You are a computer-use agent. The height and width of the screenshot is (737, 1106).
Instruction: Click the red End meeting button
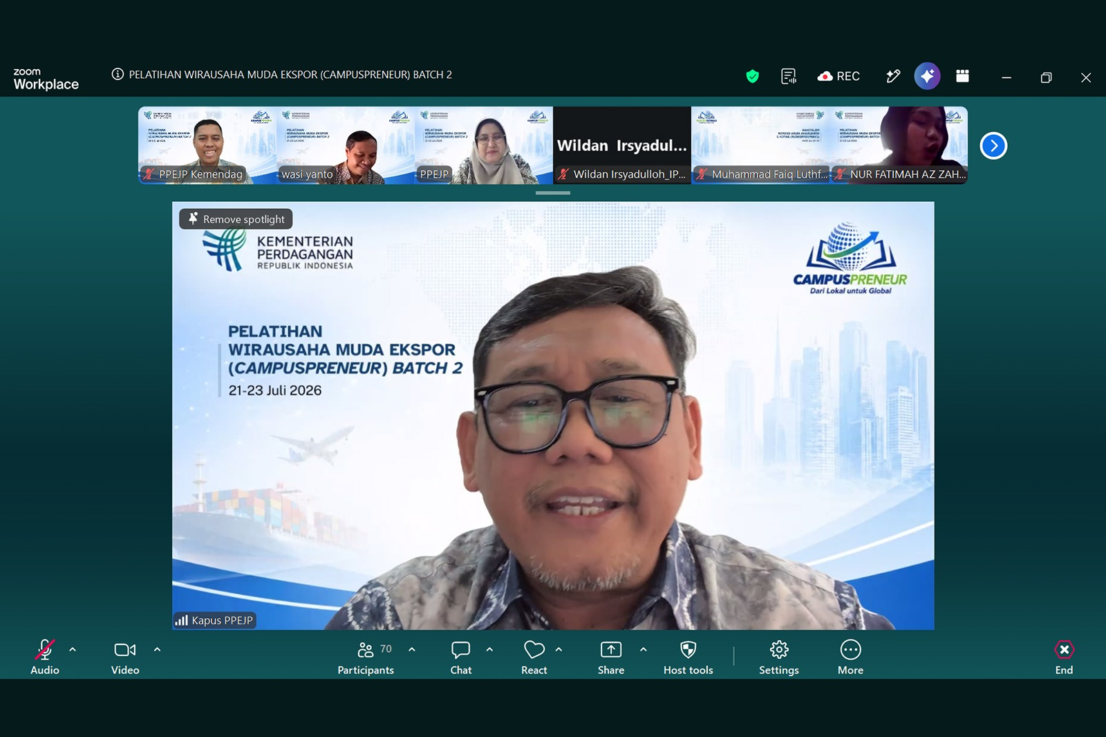click(1064, 657)
